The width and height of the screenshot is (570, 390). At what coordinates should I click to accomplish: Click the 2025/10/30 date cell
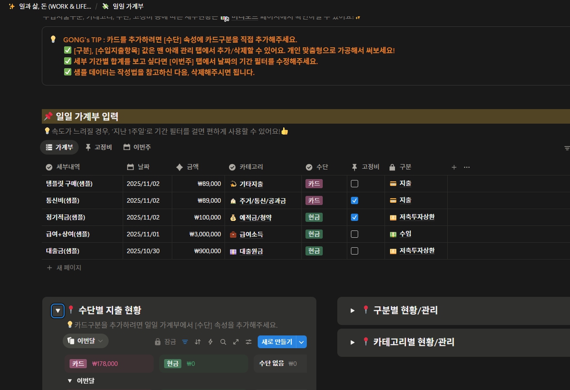click(x=148, y=251)
